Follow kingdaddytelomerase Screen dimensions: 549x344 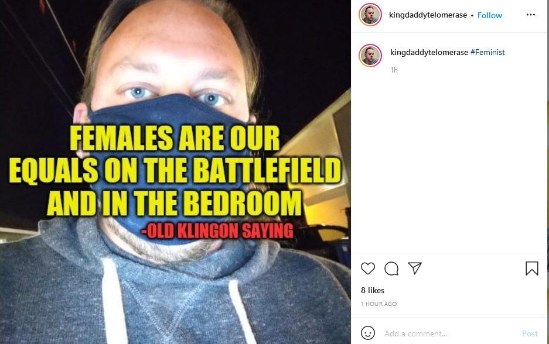[489, 15]
